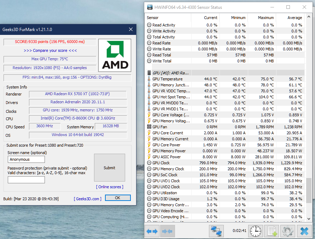
Task: Select the GPU Memory Controller row label
Action: coord(170,205)
